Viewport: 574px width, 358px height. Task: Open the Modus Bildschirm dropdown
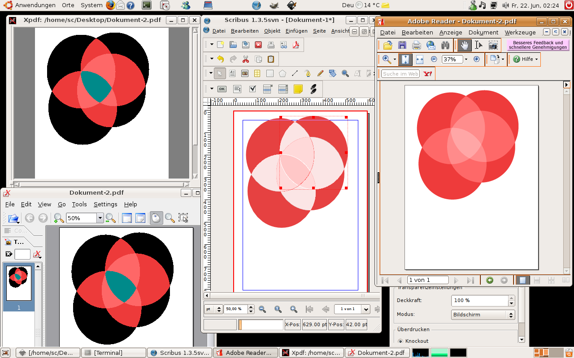coord(483,315)
